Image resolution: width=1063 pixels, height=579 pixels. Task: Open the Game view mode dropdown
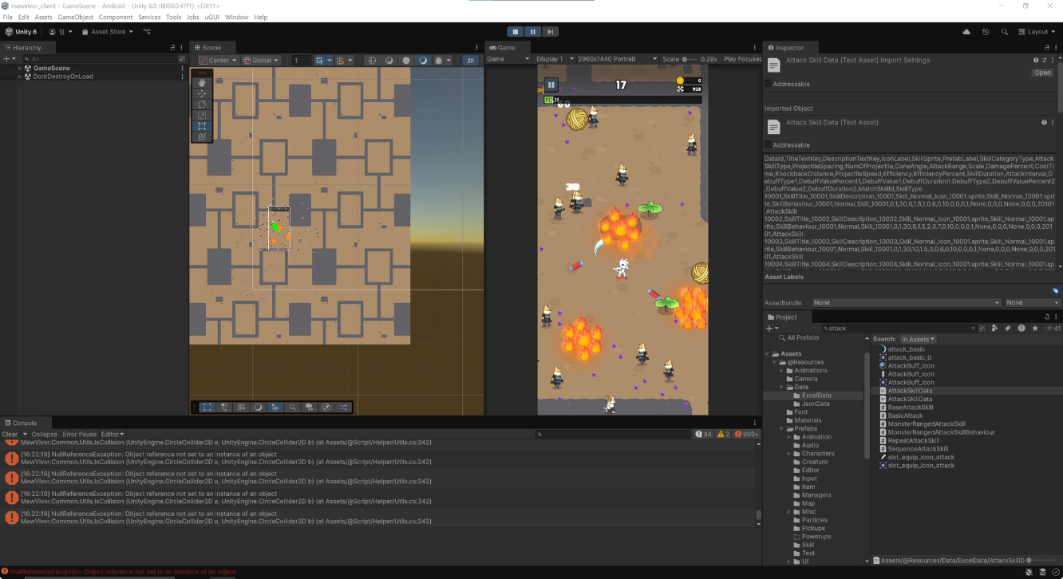click(x=508, y=59)
